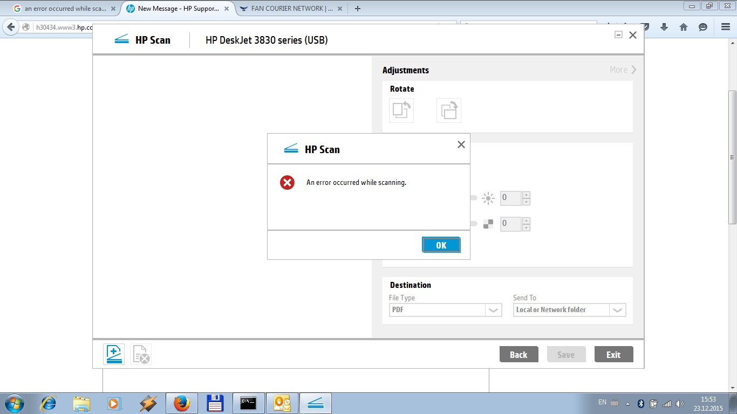737x414 pixels.
Task: Open the Windows Start menu
Action: click(13, 403)
